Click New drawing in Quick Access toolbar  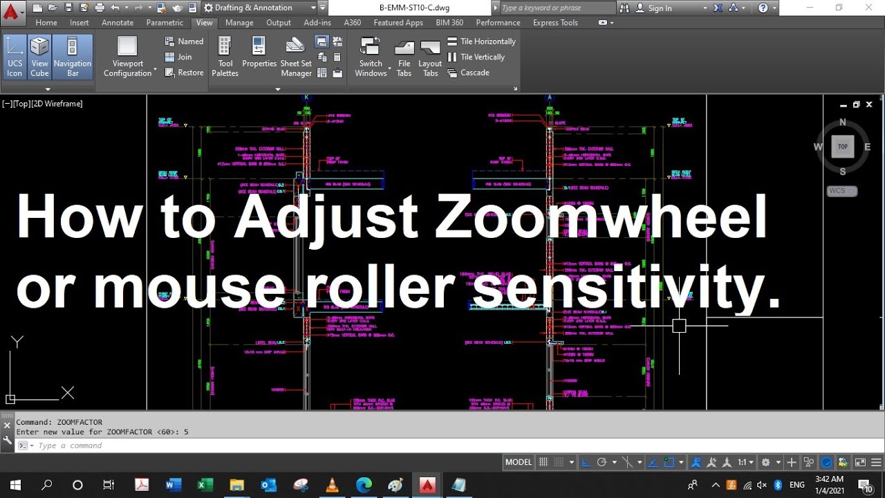(x=37, y=8)
